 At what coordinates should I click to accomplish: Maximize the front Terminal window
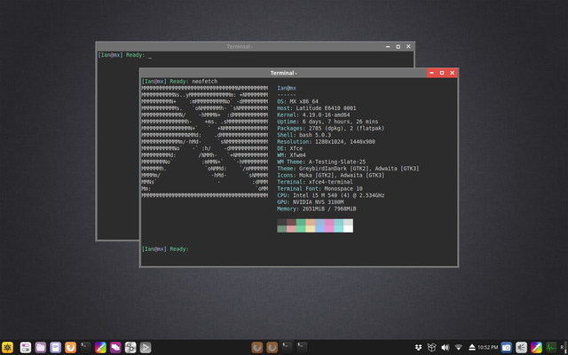(x=442, y=73)
